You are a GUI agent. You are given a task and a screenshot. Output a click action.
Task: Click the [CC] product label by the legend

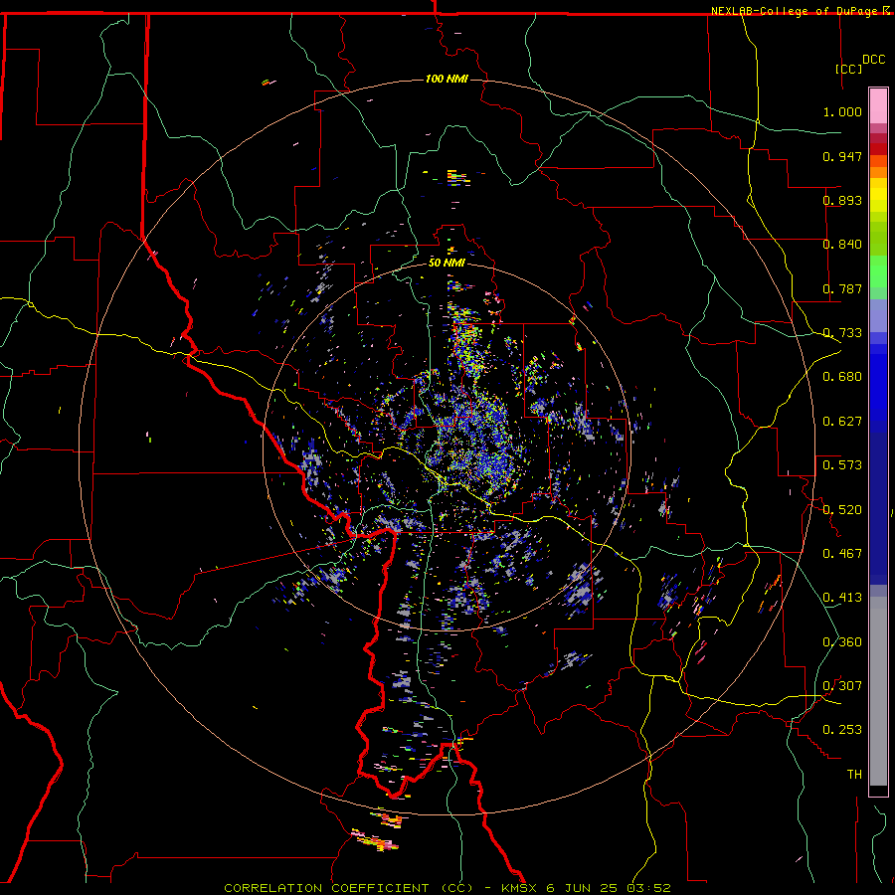pos(849,69)
